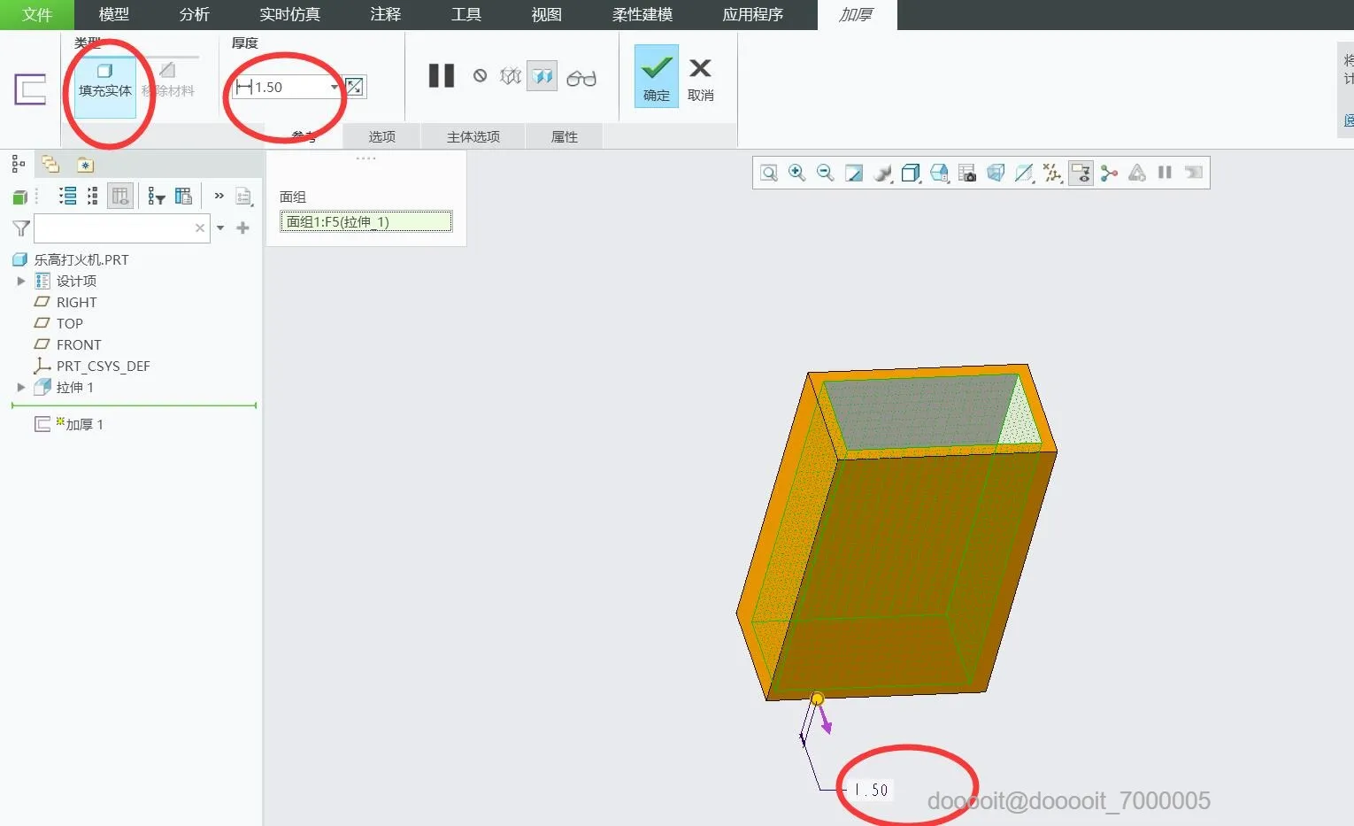Toggle the tree columns display icon
Image resolution: width=1354 pixels, height=826 pixels.
coord(120,196)
